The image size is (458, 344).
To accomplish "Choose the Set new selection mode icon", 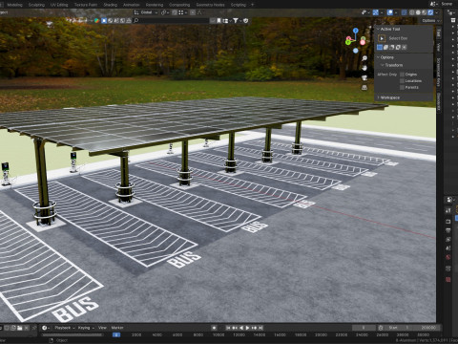I will tap(380, 47).
